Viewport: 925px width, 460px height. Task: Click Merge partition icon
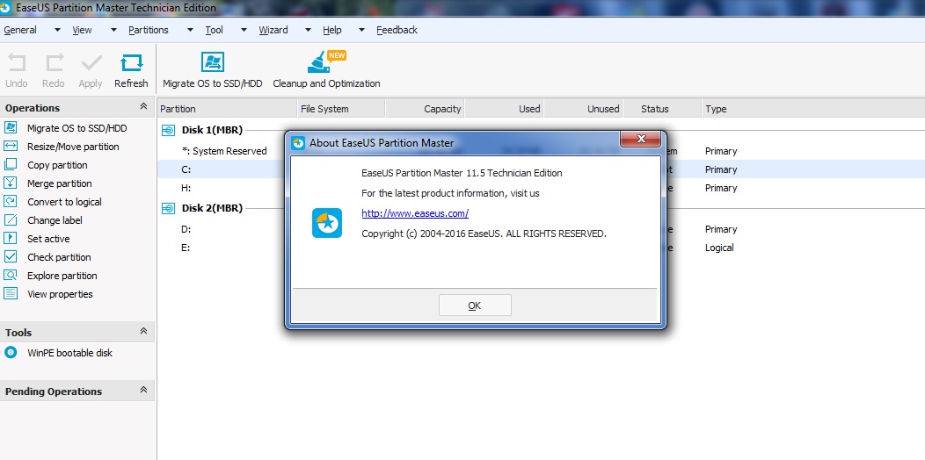(x=11, y=183)
